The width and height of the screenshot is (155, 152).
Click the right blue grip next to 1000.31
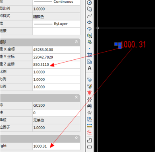pos(120,44)
